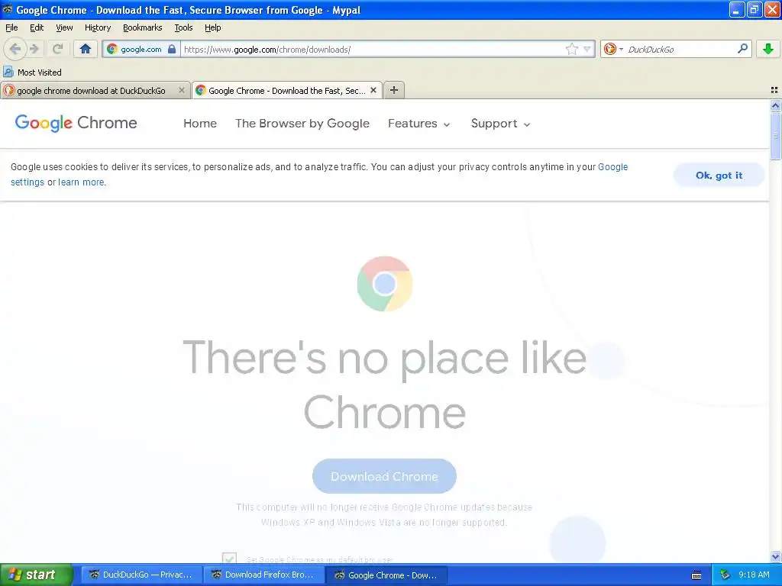
Task: Switch to DuckDuckGo taskbar window
Action: click(x=141, y=575)
